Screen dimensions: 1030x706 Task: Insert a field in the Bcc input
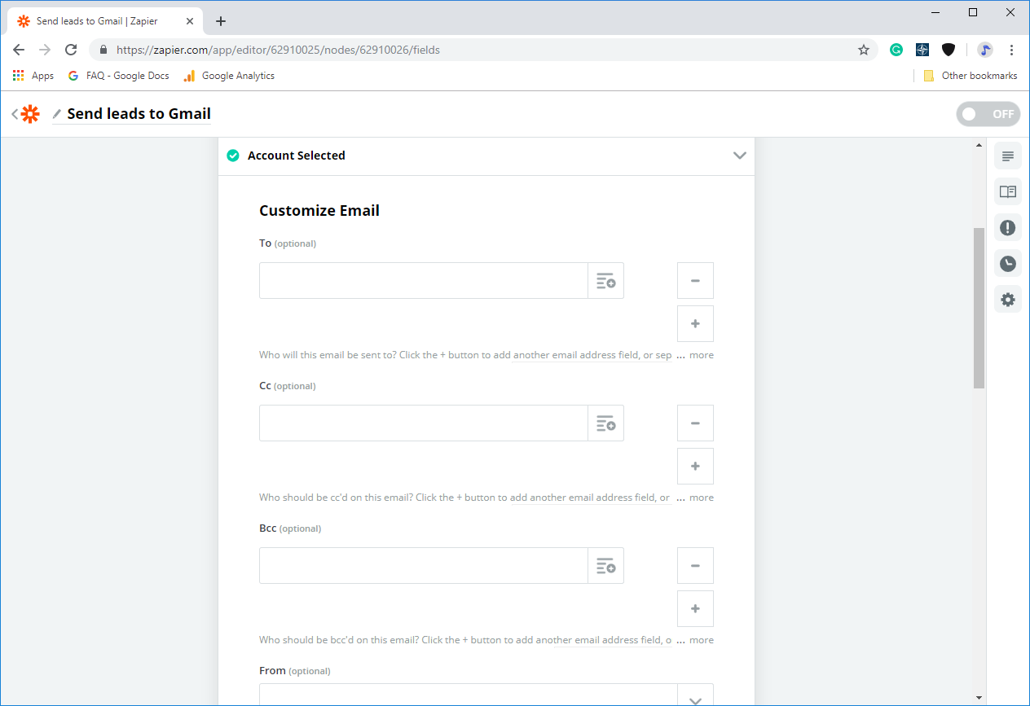pyautogui.click(x=605, y=566)
